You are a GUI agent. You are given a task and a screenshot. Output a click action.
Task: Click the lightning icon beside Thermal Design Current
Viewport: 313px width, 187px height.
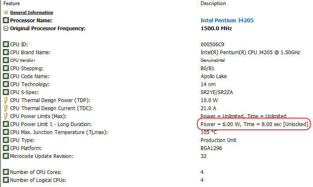point(6,108)
